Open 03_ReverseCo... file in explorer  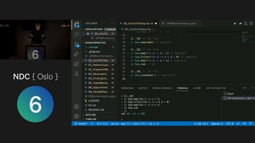tap(99, 74)
